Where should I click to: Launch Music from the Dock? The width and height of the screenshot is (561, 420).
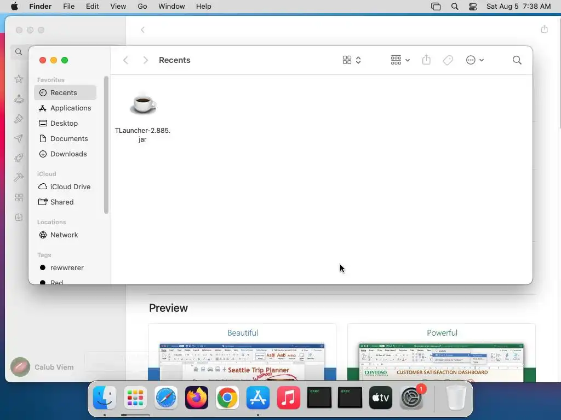click(x=288, y=398)
